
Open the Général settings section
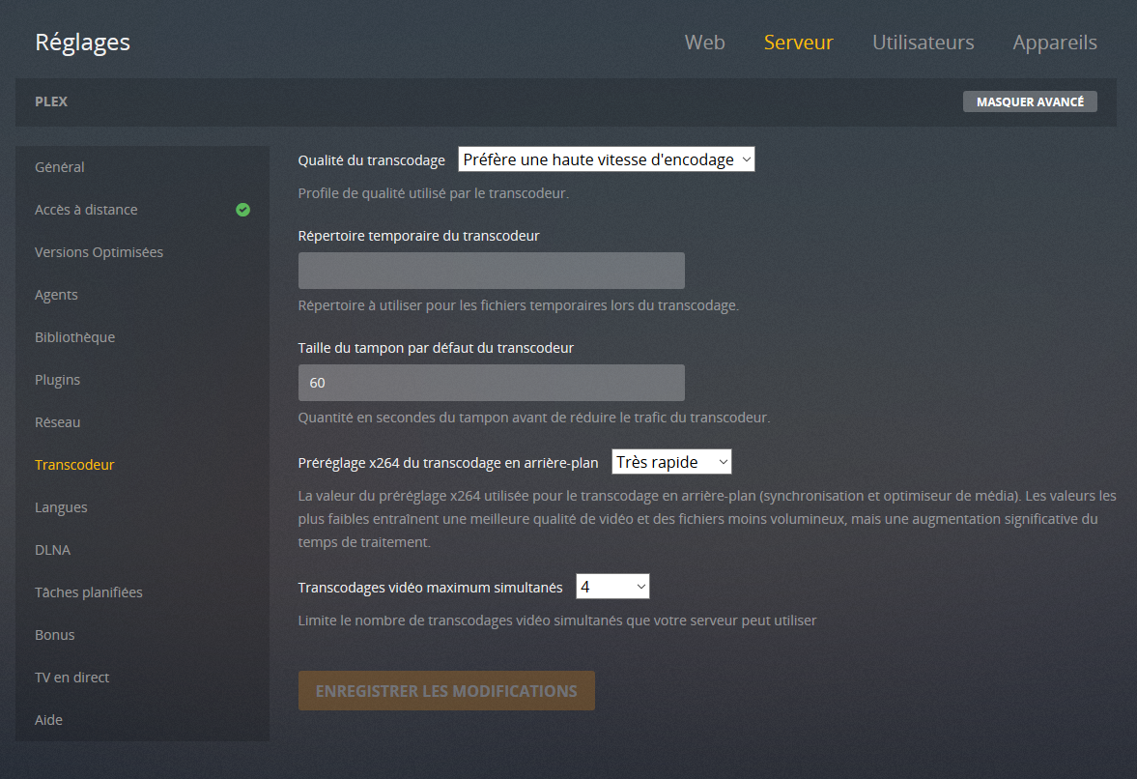coord(60,167)
